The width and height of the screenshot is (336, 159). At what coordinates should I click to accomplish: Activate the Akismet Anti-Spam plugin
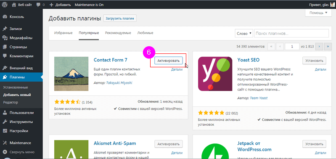point(169,144)
